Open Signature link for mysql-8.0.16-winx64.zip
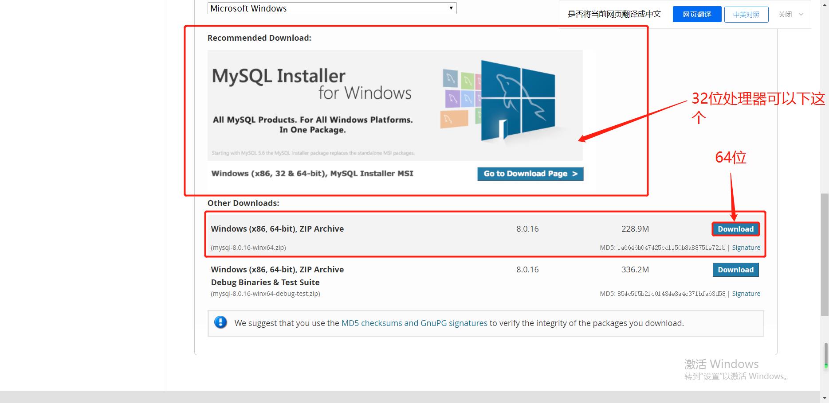This screenshot has width=829, height=403. pos(746,248)
